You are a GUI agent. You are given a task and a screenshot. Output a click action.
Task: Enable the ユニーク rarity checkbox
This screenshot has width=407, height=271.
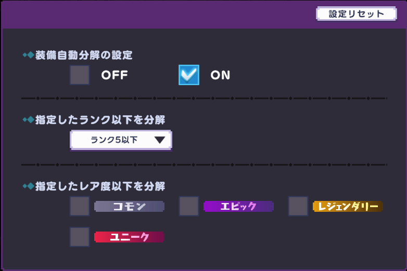point(80,237)
